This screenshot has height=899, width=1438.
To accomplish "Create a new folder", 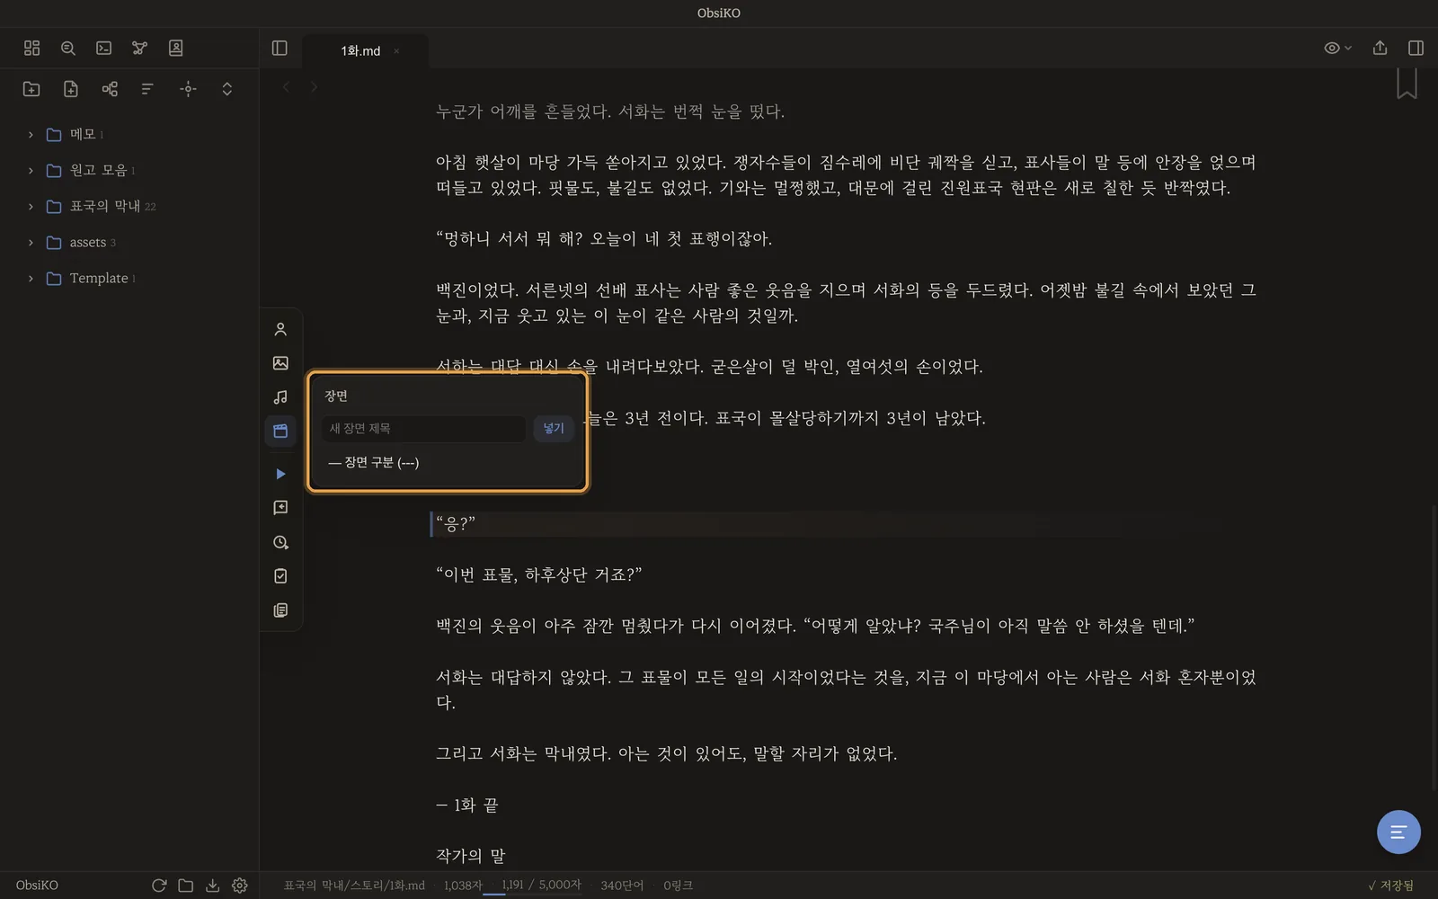I will coord(31,88).
